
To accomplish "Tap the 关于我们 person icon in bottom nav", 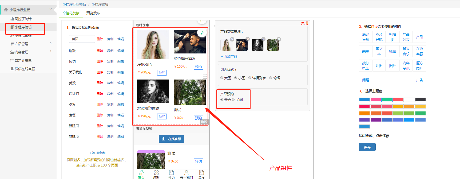I will (x=186, y=173).
